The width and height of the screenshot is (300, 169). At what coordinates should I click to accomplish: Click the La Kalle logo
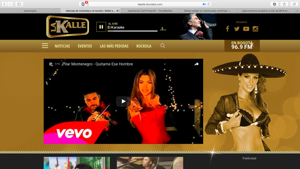coord(67,26)
